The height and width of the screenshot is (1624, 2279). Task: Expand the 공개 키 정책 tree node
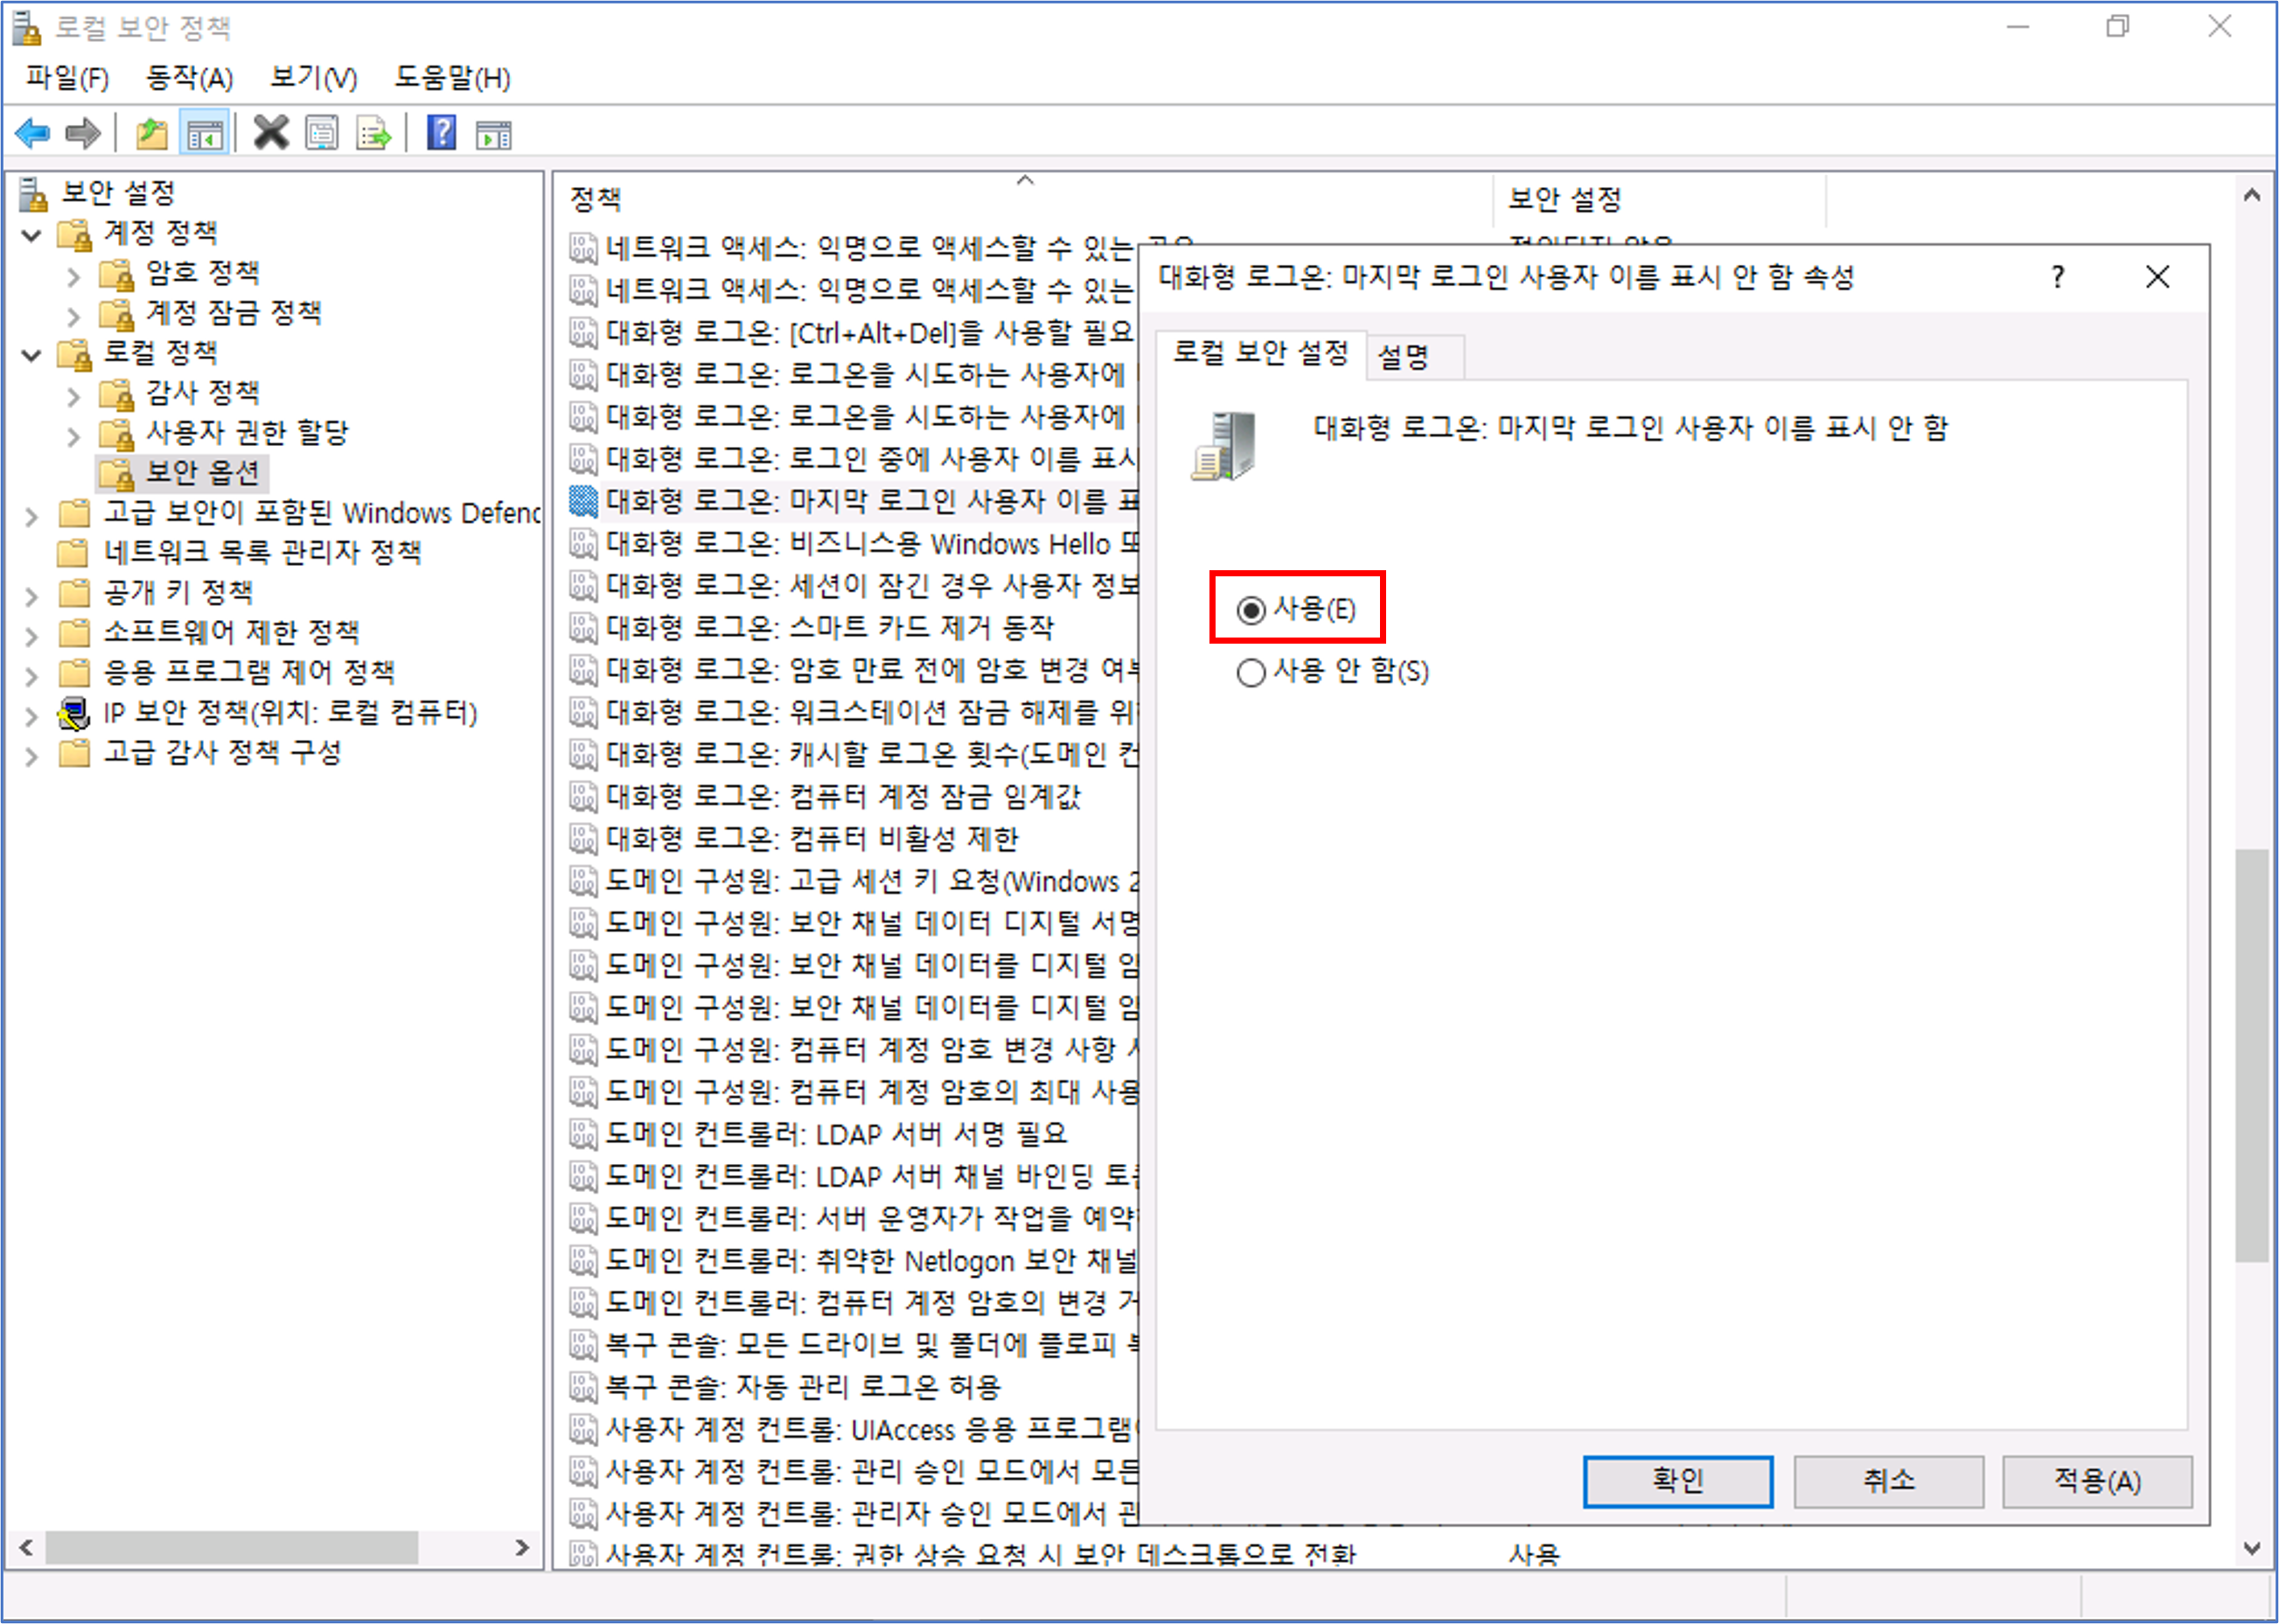click(x=32, y=597)
